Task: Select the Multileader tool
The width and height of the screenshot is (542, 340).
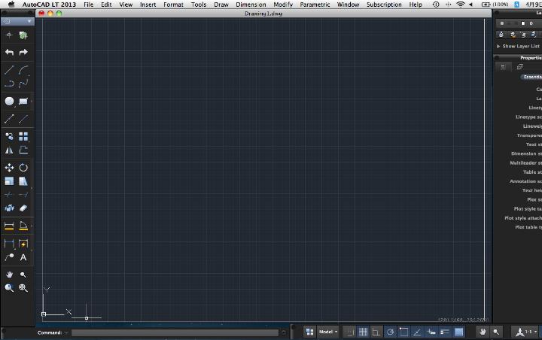Action: 9,257
